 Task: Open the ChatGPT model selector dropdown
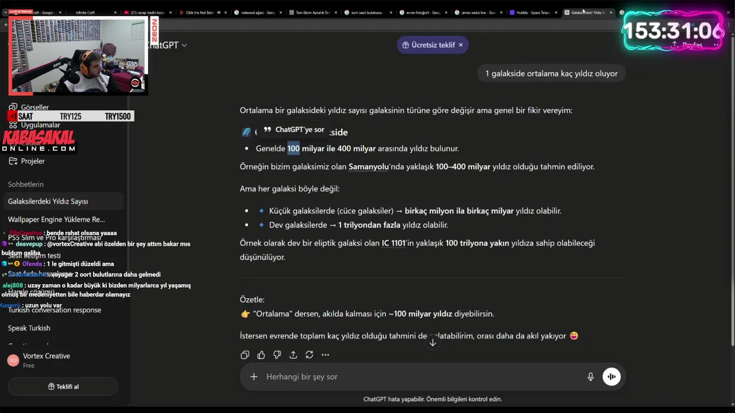click(x=167, y=45)
